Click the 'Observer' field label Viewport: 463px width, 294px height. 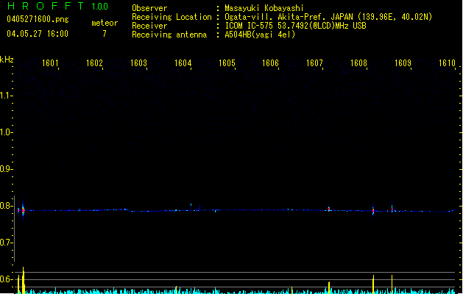point(149,8)
